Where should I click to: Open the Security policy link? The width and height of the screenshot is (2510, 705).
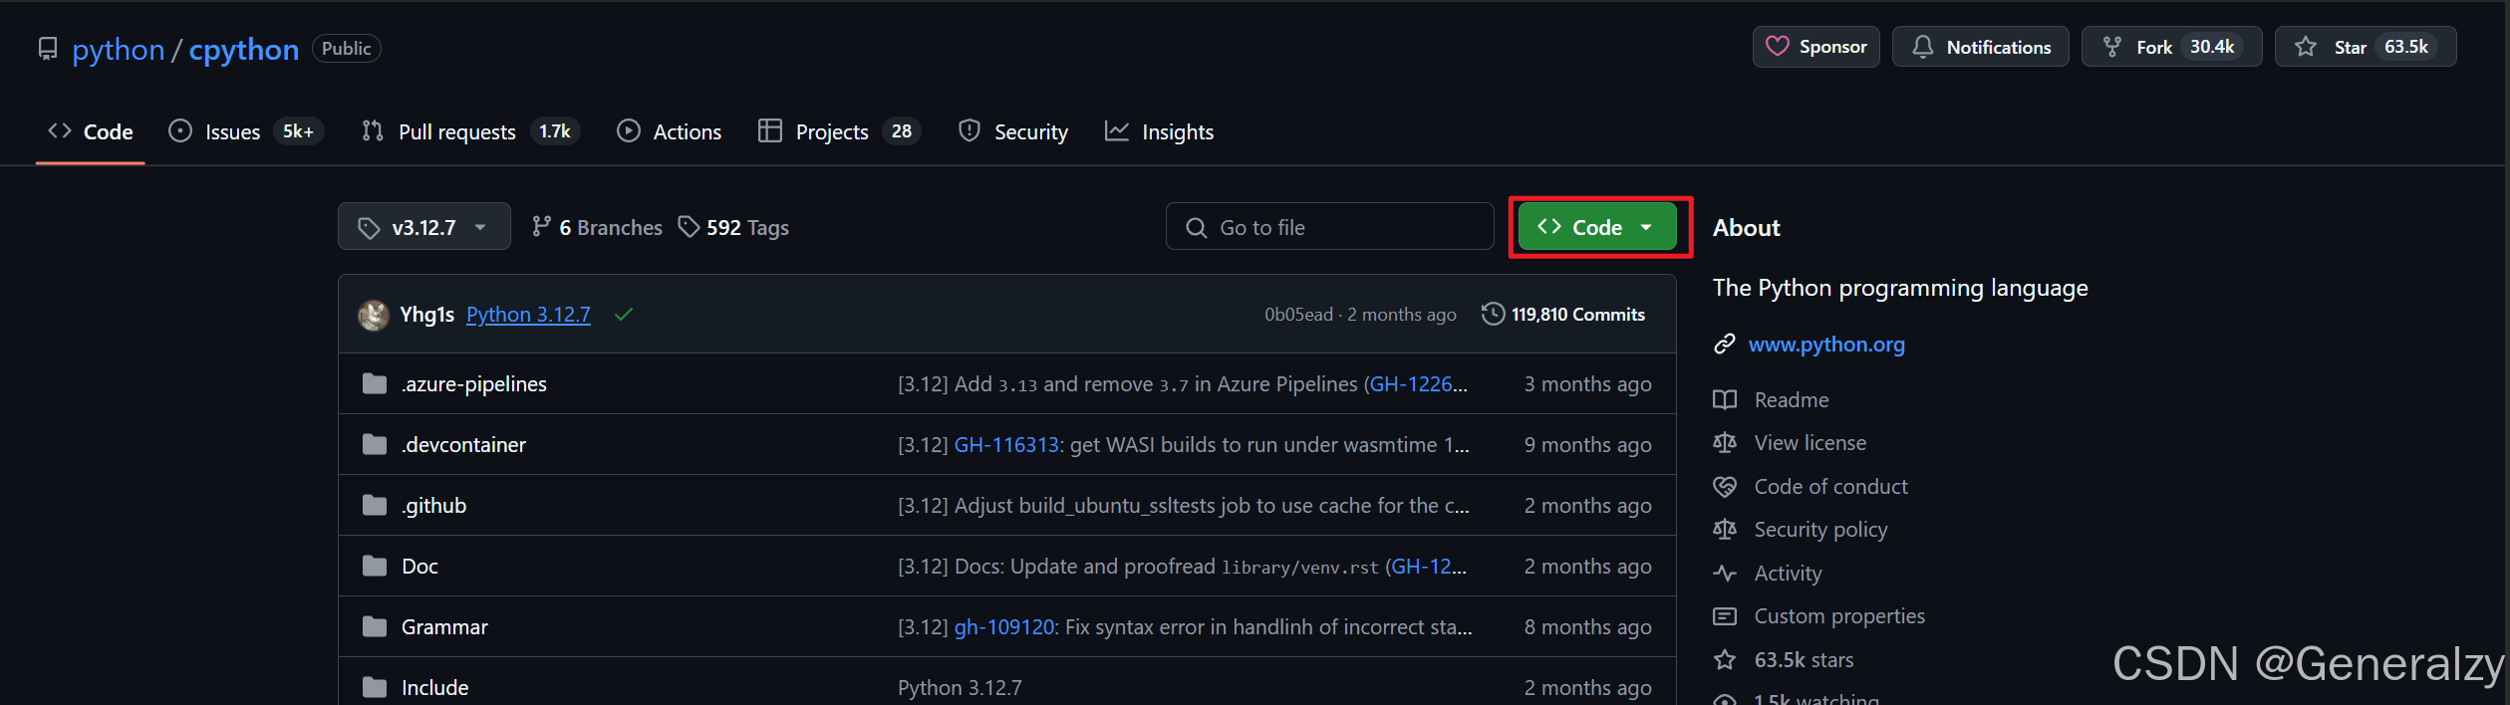coord(1820,530)
